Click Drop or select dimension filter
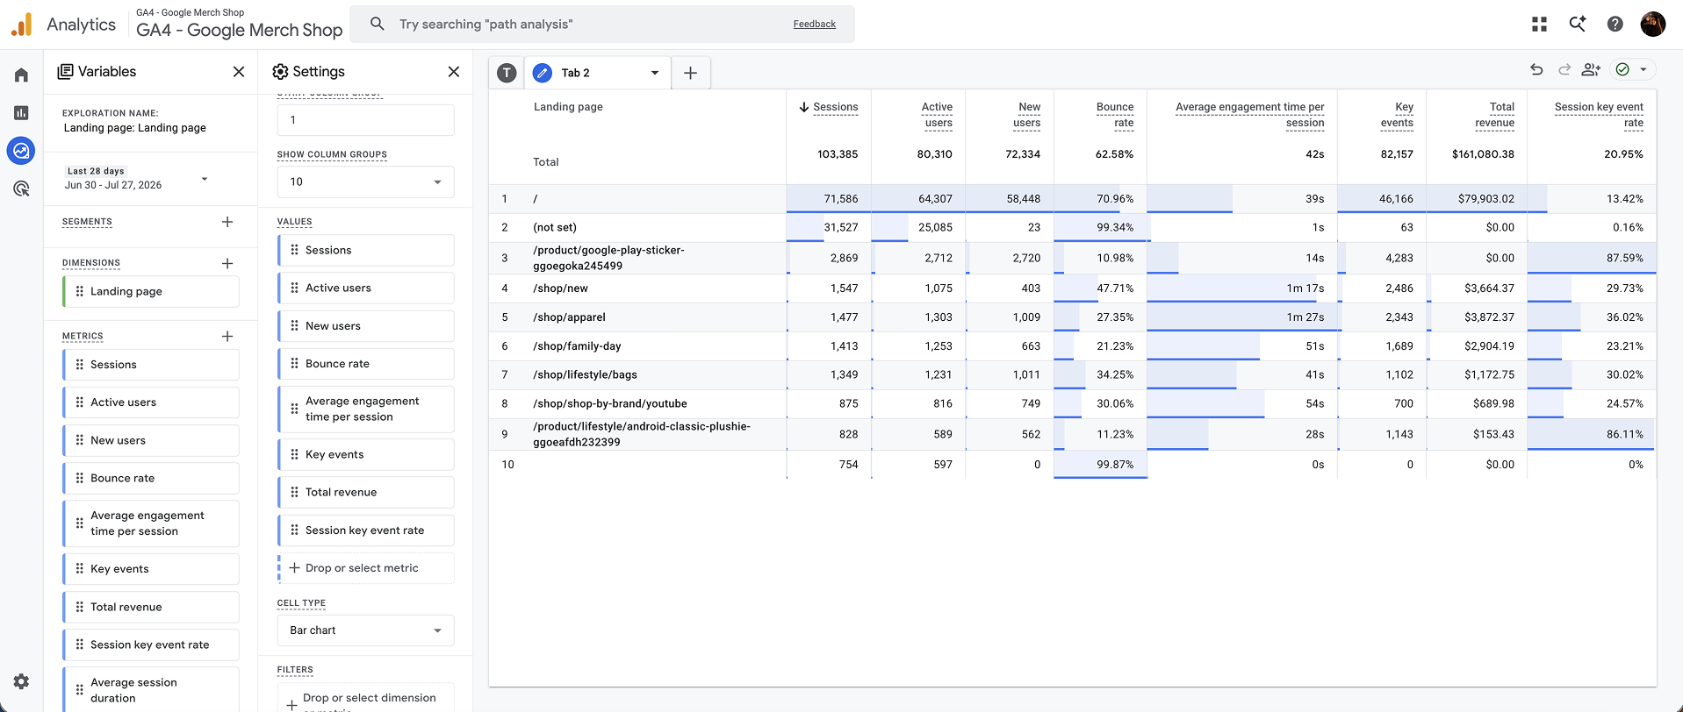1683x712 pixels. tap(366, 699)
